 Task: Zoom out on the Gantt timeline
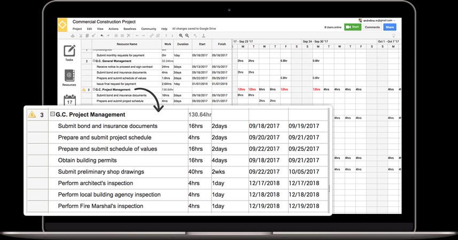click(x=187, y=36)
